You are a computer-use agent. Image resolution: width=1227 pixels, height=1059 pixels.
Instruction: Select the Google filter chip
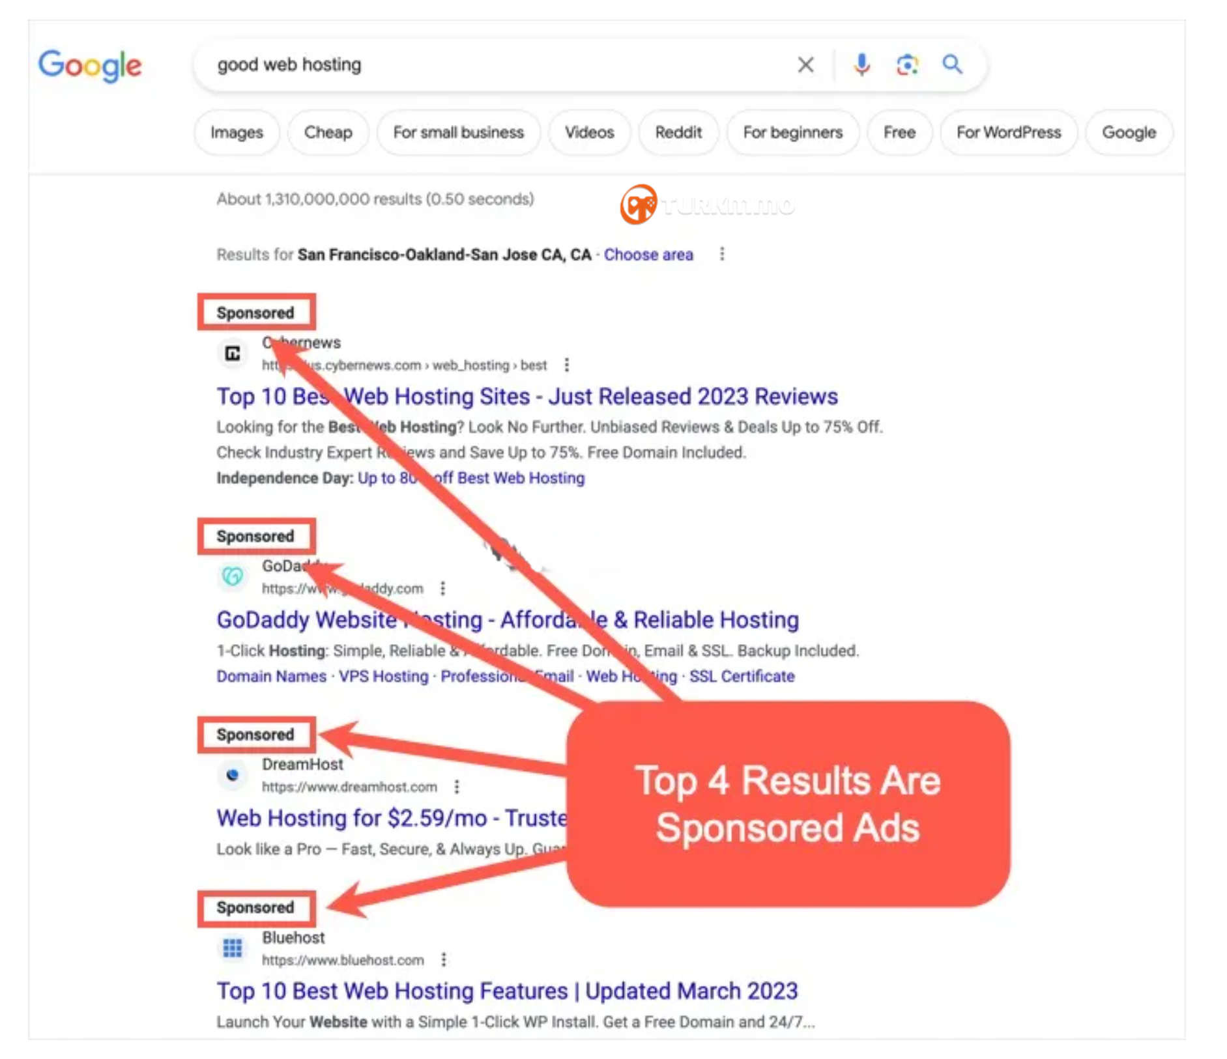(1129, 132)
